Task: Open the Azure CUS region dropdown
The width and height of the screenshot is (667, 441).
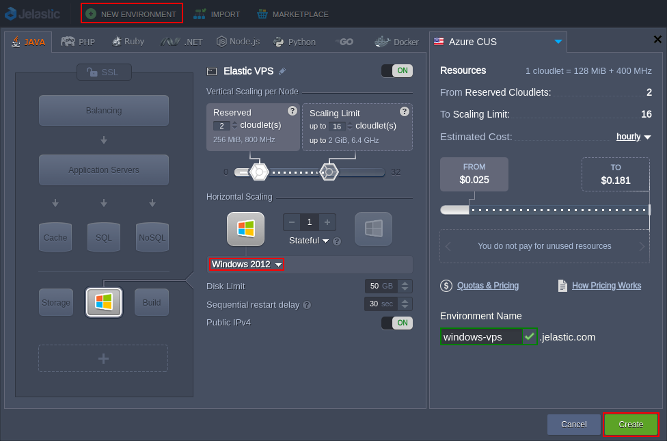Action: pos(498,42)
